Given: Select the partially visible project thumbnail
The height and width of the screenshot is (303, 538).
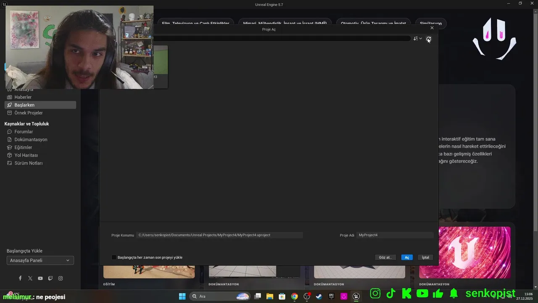Looking at the screenshot, I should (161, 66).
